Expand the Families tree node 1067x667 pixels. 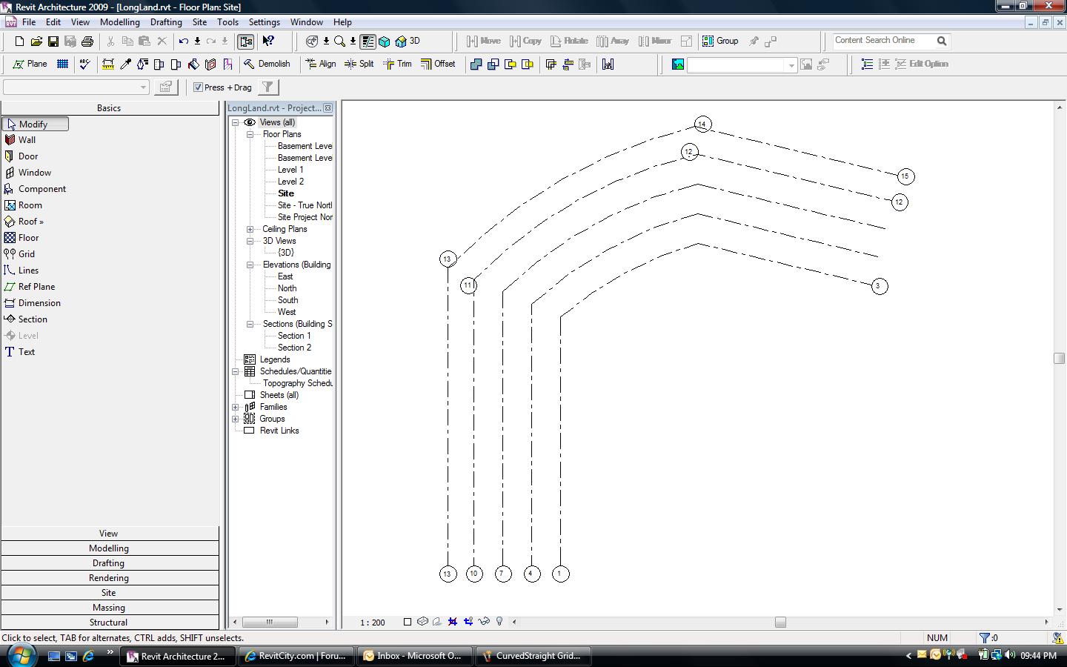[x=236, y=407]
